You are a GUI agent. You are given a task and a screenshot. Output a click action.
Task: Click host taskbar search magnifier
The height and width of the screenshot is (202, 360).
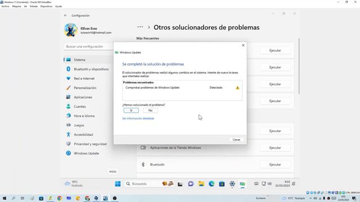click(13, 198)
